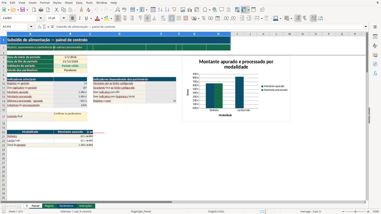Insert image icon in toolbar
Viewport: 381px width, 214px height.
183,10
